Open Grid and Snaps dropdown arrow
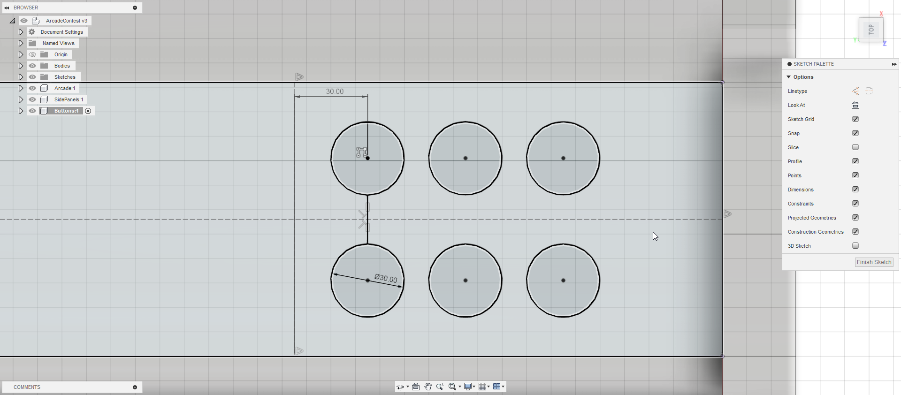This screenshot has width=901, height=395. click(489, 387)
